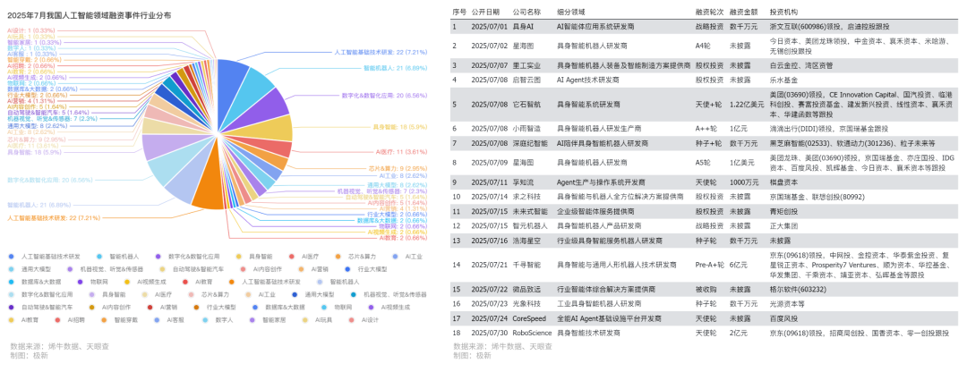This screenshot has width=967, height=372.
Task: Click investor cell 乐水基金
Action: click(783, 80)
